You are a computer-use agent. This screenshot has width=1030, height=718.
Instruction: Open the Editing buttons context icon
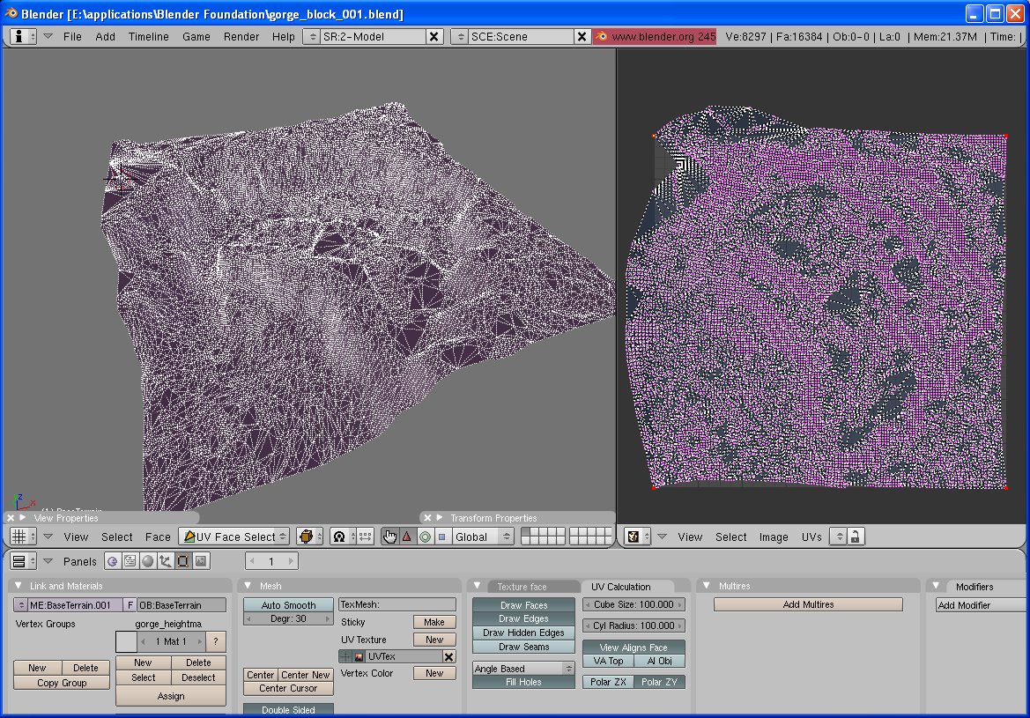coord(183,561)
